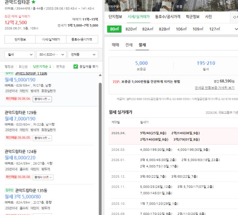Sort listings by 최신순
The height and width of the screenshot is (215, 238).
[23, 67]
